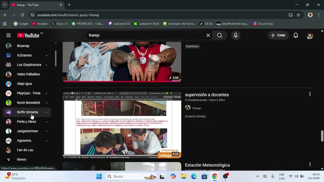Run search with magnifier button
324x182 pixels.
[x=220, y=35]
